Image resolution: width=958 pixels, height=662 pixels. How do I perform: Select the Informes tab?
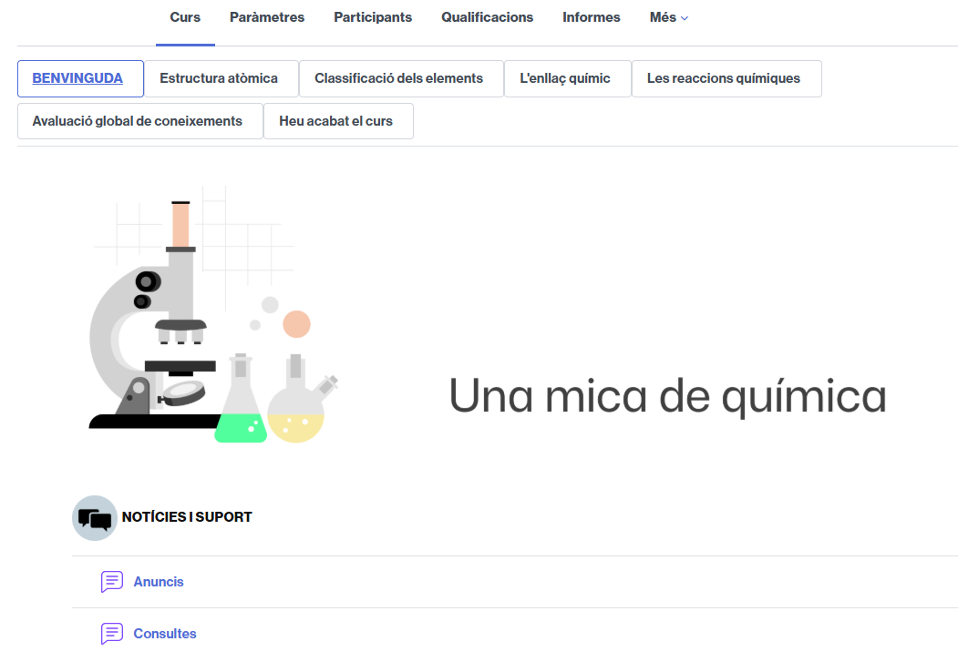click(x=591, y=17)
